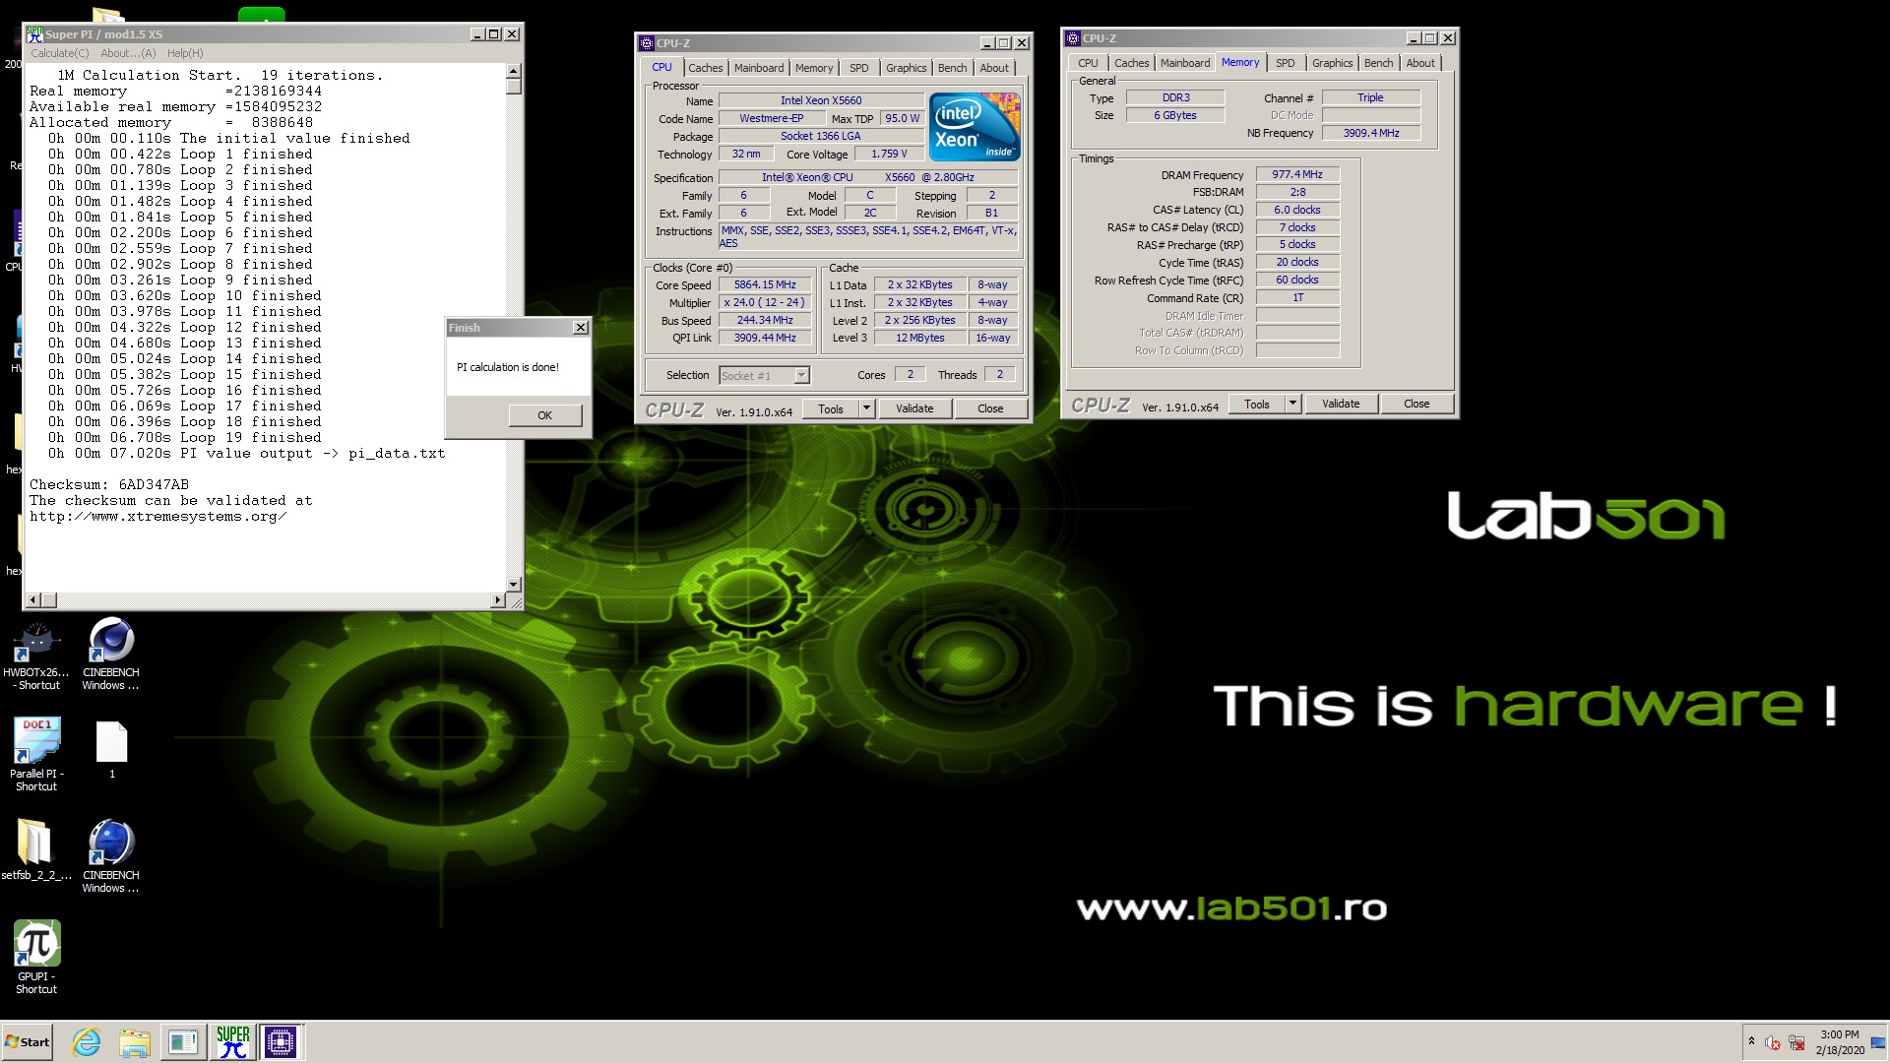Switch to Caches tab in left CPU-Z
The image size is (1890, 1063).
coord(705,68)
